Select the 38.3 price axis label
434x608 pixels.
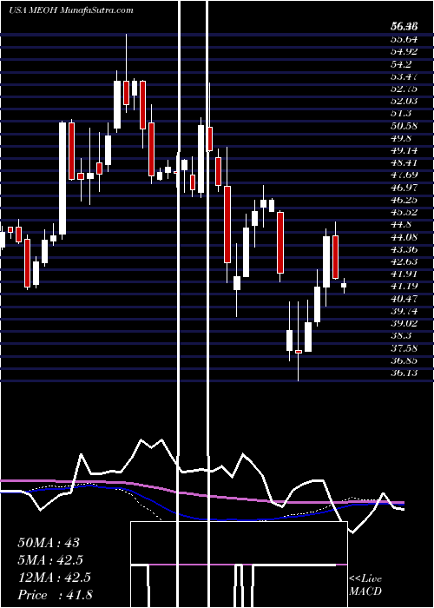coord(401,336)
